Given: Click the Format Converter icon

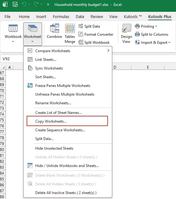Looking at the screenshot, I should tap(80, 34).
